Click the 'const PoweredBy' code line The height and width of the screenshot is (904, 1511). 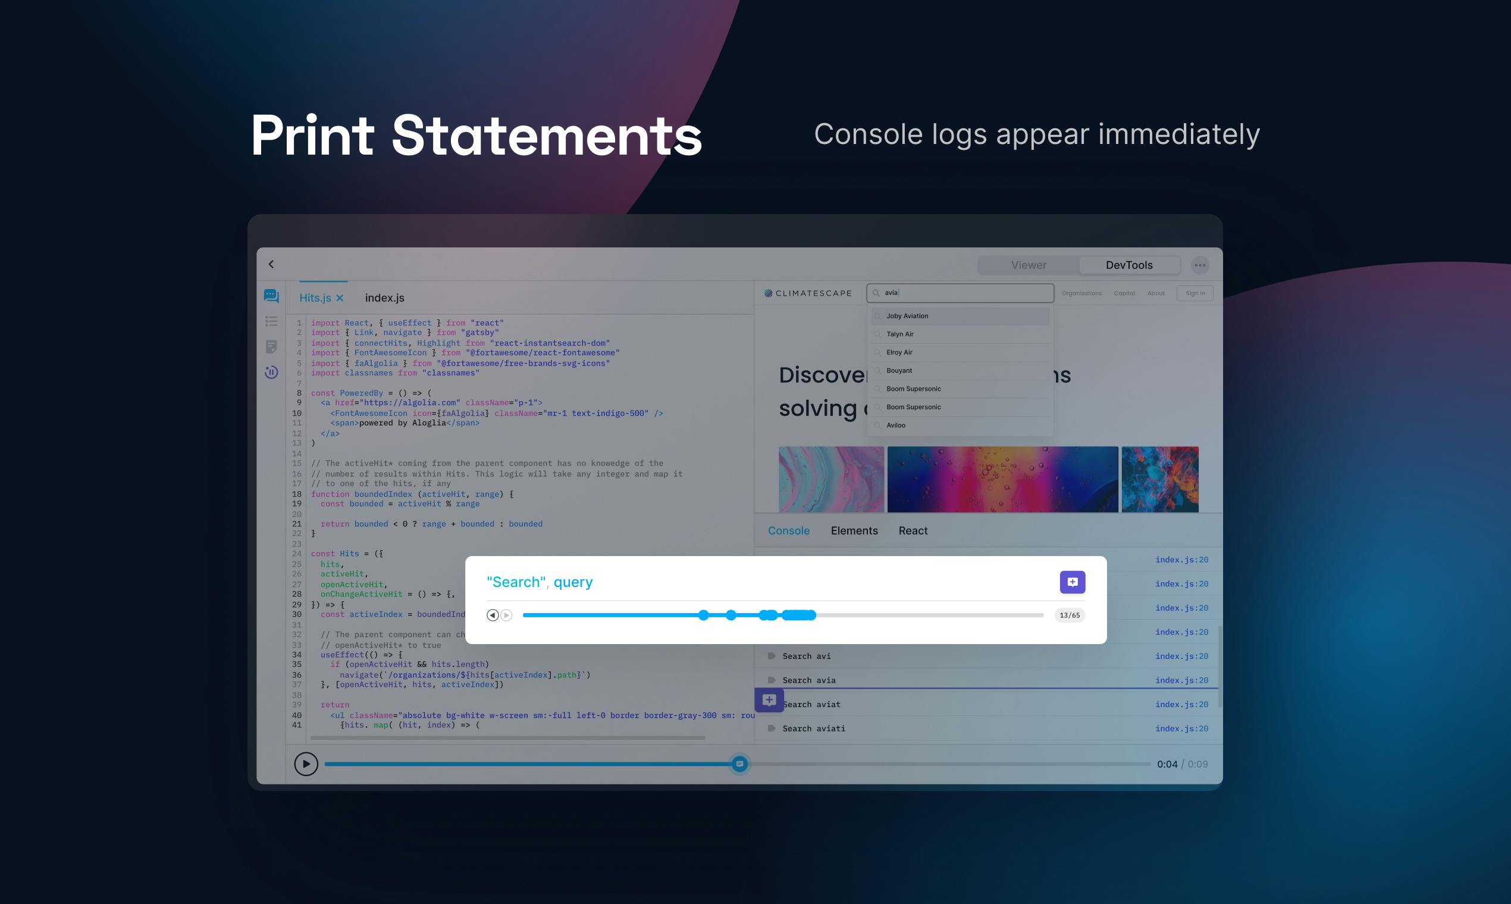point(371,393)
